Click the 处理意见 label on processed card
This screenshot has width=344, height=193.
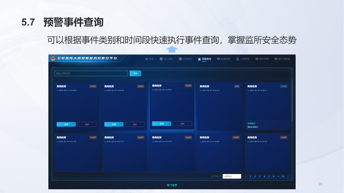(252, 124)
